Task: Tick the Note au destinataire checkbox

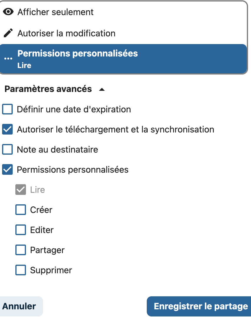Action: point(7,149)
